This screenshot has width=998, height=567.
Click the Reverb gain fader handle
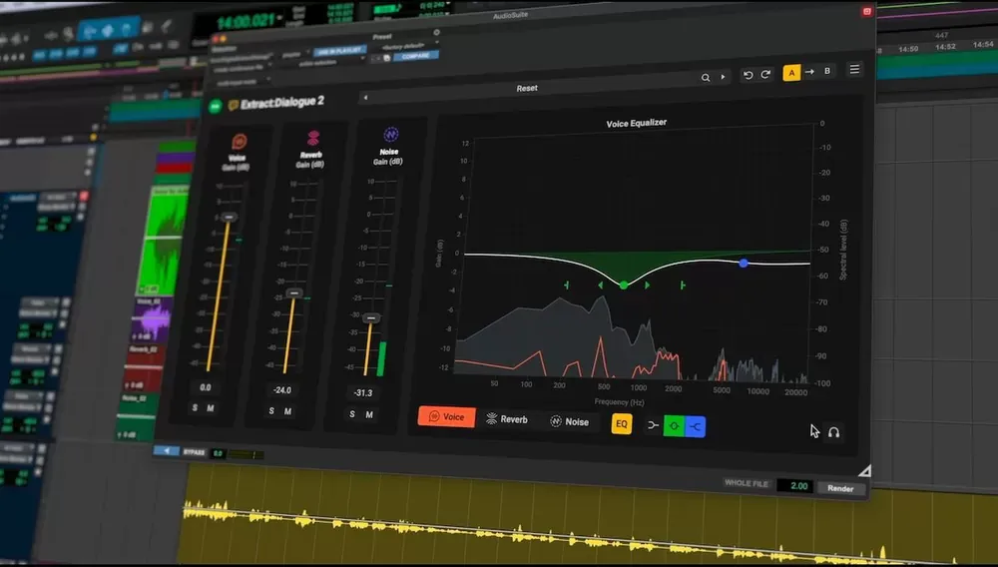(294, 292)
